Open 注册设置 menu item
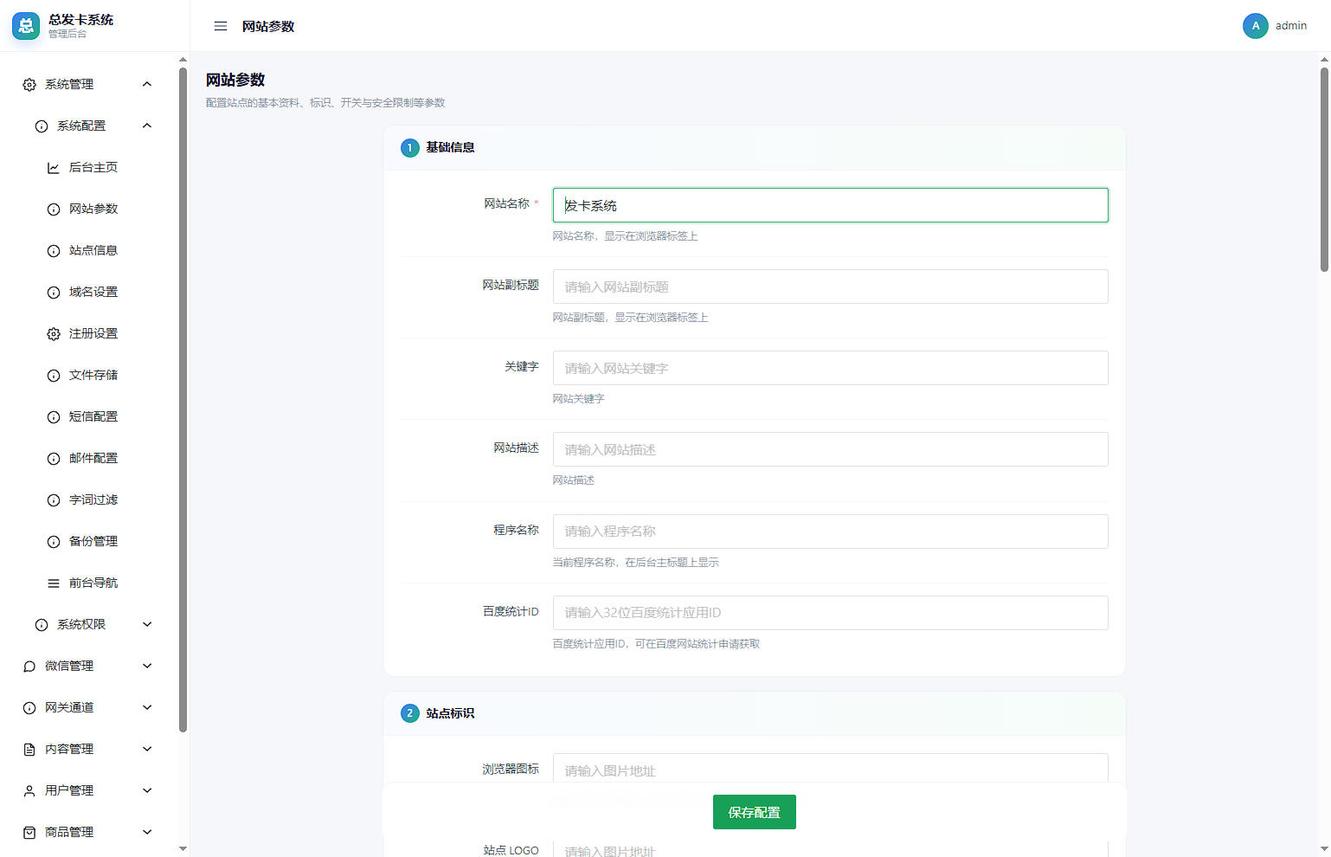 point(93,333)
